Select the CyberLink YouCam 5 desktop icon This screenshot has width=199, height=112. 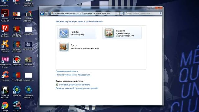tap(5, 92)
